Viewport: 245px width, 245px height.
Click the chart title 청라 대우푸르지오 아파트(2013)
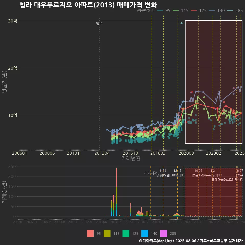pos(67,5)
